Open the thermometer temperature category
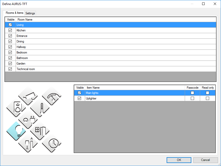Viewport: 221px width, 166px height. click(40, 107)
